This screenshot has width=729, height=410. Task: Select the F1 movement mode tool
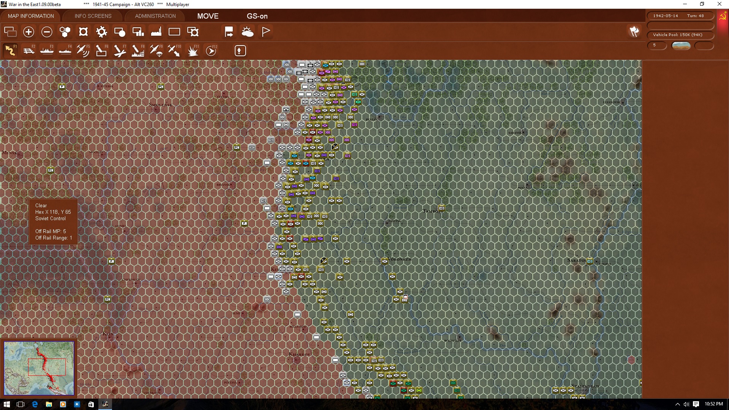coord(10,50)
